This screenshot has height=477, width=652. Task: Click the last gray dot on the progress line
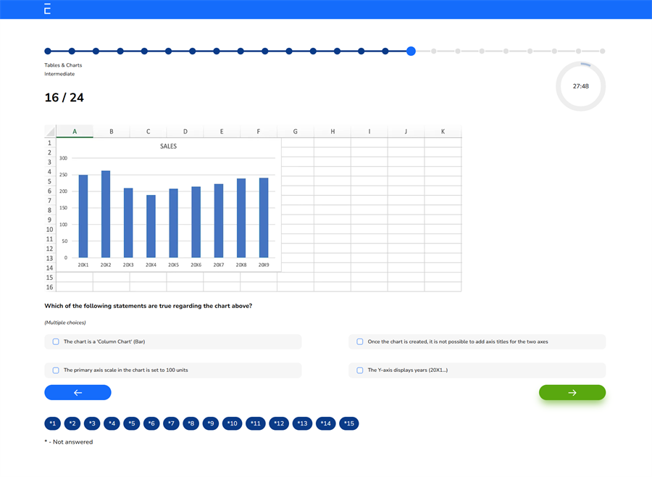603,51
